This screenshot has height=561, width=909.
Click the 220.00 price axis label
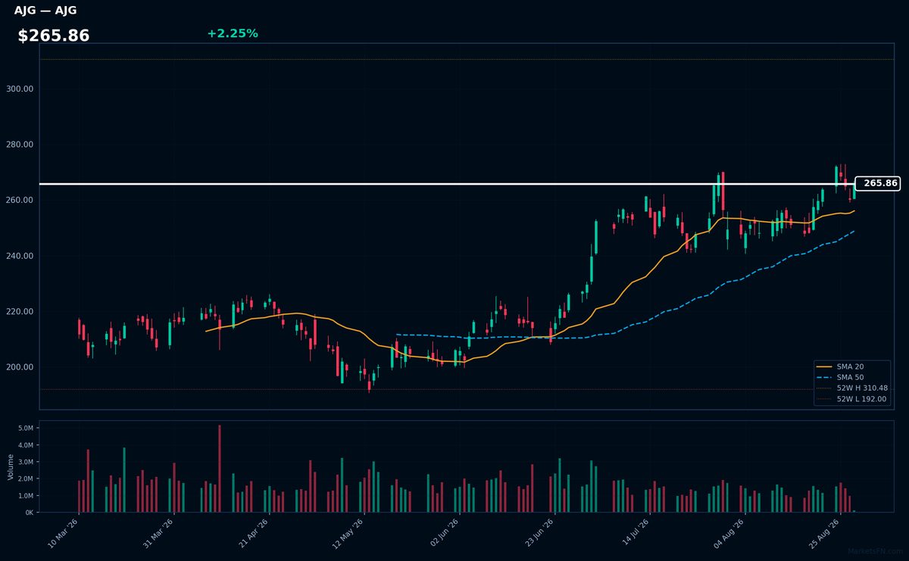20,312
